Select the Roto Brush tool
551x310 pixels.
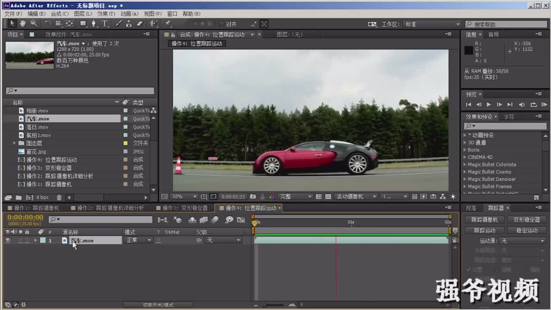point(154,24)
